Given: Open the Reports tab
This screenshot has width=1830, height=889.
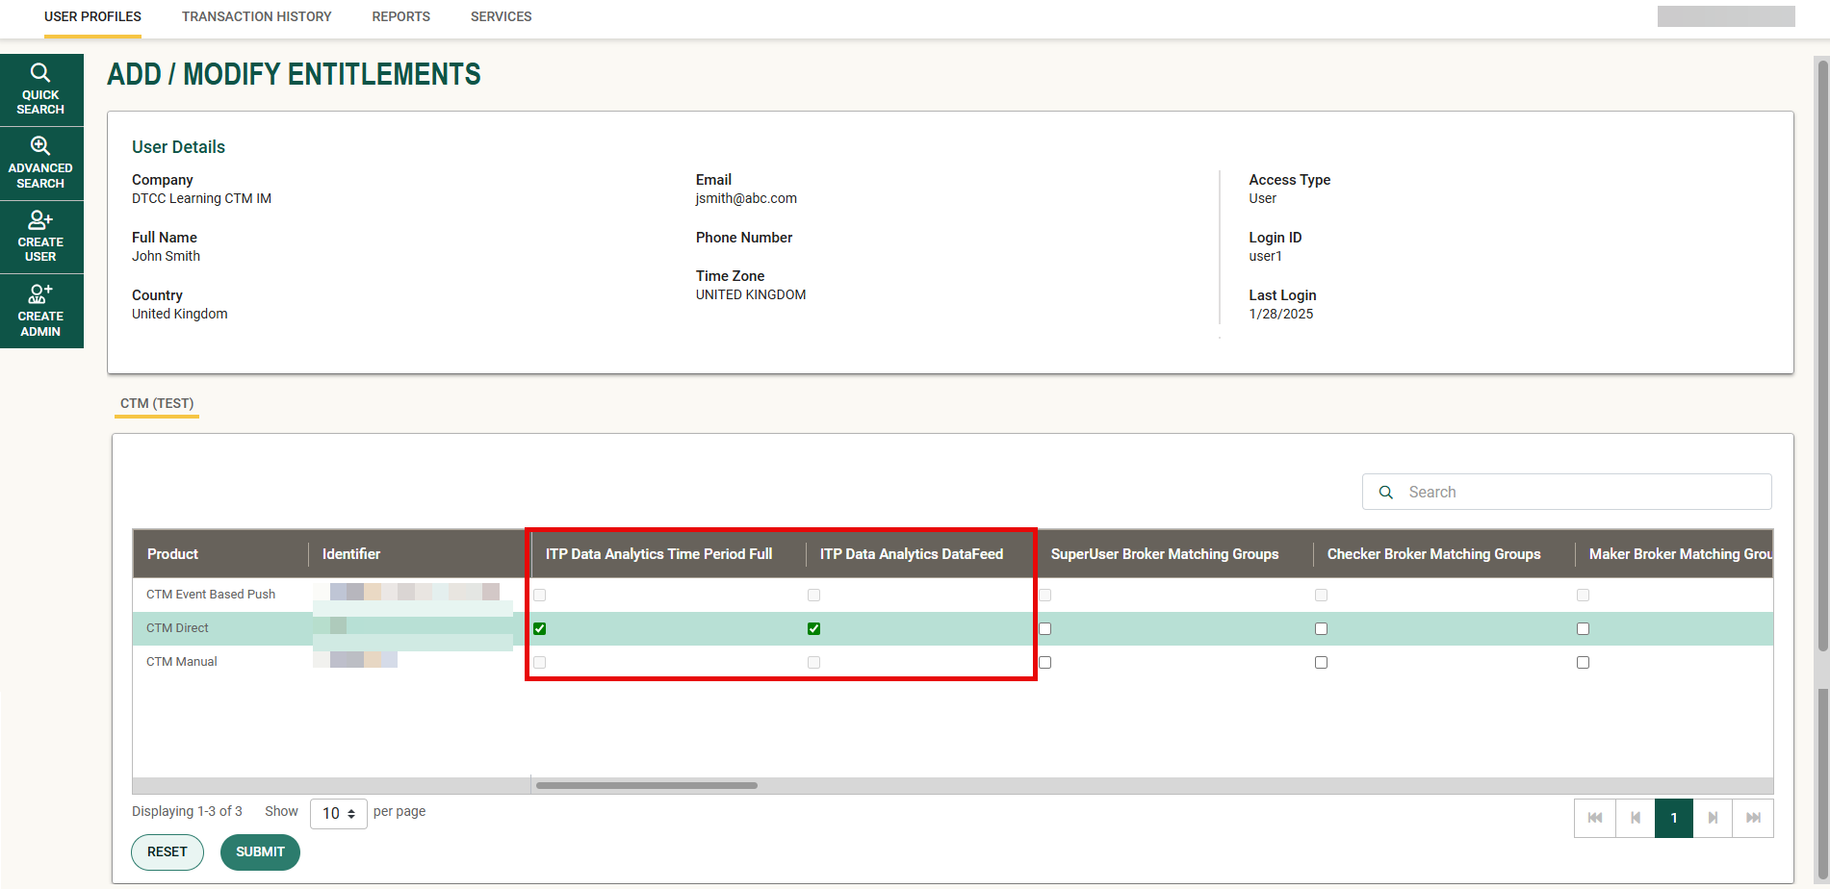Looking at the screenshot, I should tap(400, 16).
